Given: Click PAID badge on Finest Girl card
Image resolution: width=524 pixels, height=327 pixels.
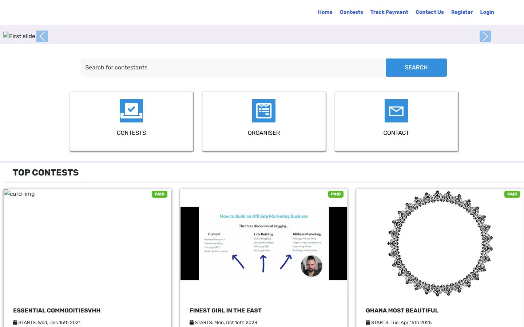Looking at the screenshot, I should point(336,194).
